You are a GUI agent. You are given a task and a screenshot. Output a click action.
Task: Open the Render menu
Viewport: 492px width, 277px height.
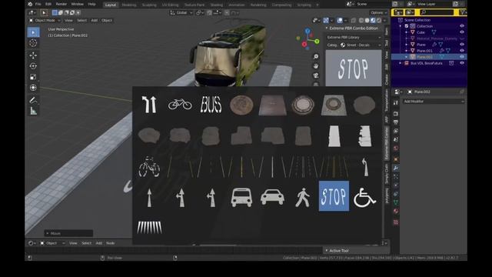point(61,5)
